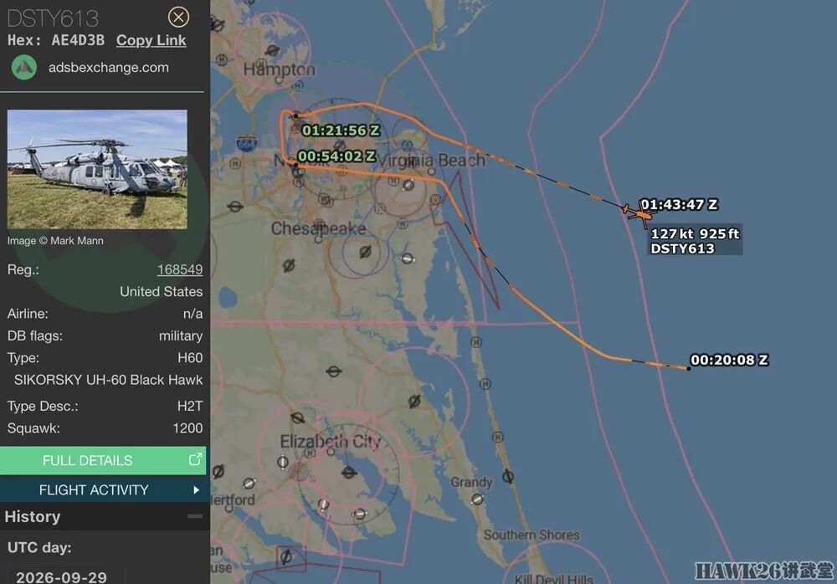Click the orange DSTY613 helicopter icon on map
Image resolution: width=837 pixels, height=584 pixels.
(x=639, y=214)
